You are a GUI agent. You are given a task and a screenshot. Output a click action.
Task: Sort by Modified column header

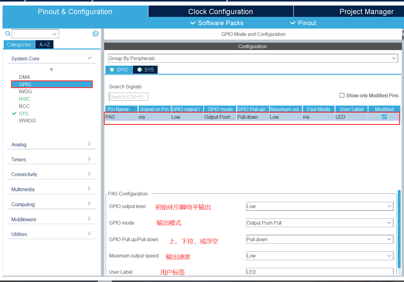pyautogui.click(x=384, y=109)
